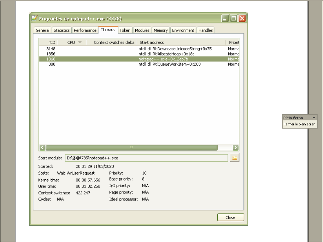Sort by Start address column header
This screenshot has width=323, height=242.
(x=181, y=43)
